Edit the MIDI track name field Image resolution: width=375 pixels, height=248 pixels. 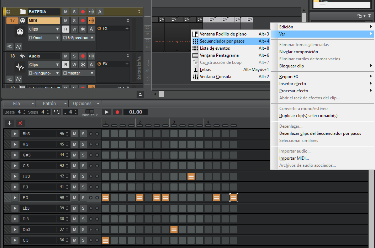tap(44, 21)
